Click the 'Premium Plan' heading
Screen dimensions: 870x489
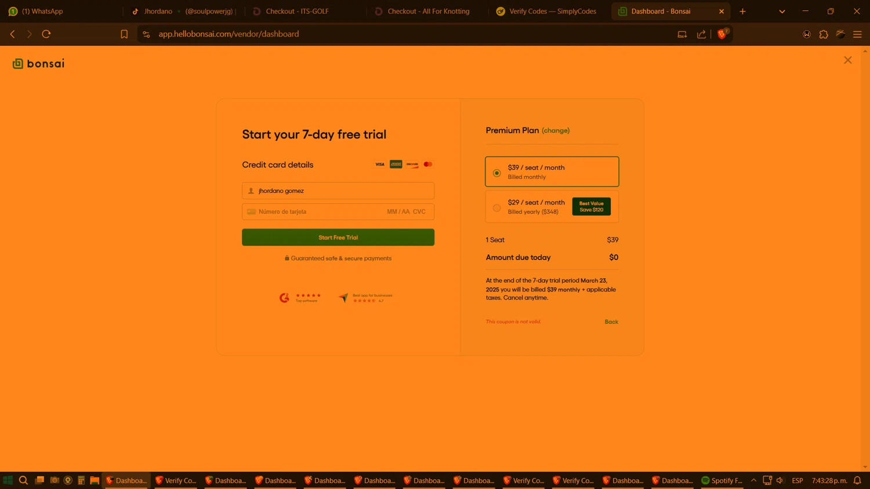point(512,130)
